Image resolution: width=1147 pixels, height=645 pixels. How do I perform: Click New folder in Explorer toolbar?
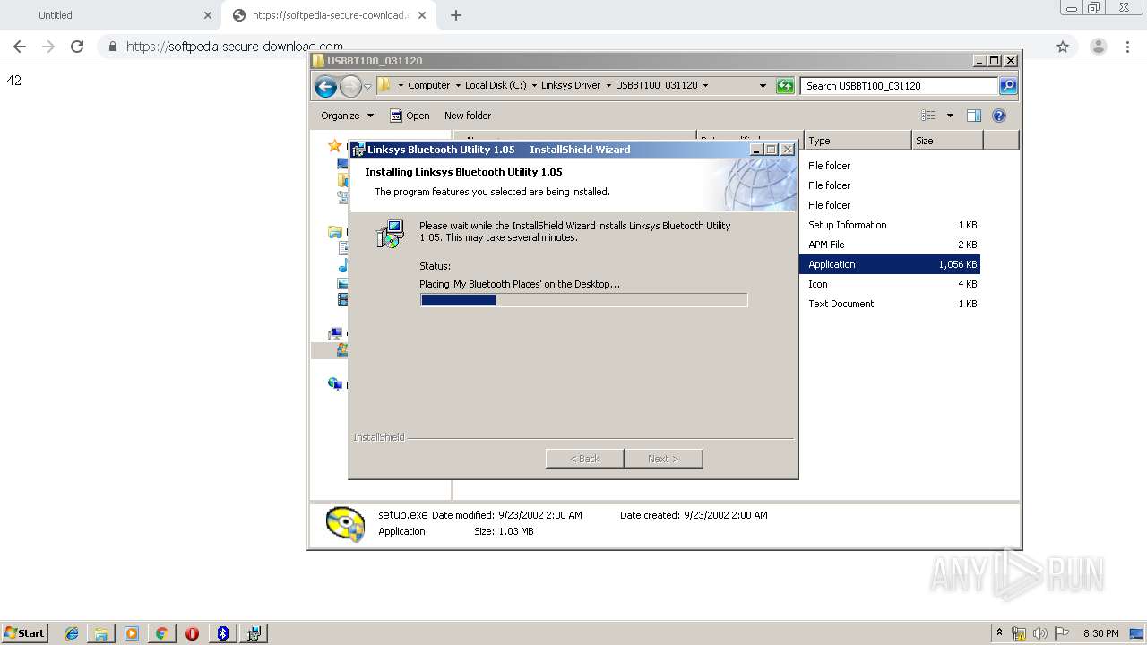(467, 116)
